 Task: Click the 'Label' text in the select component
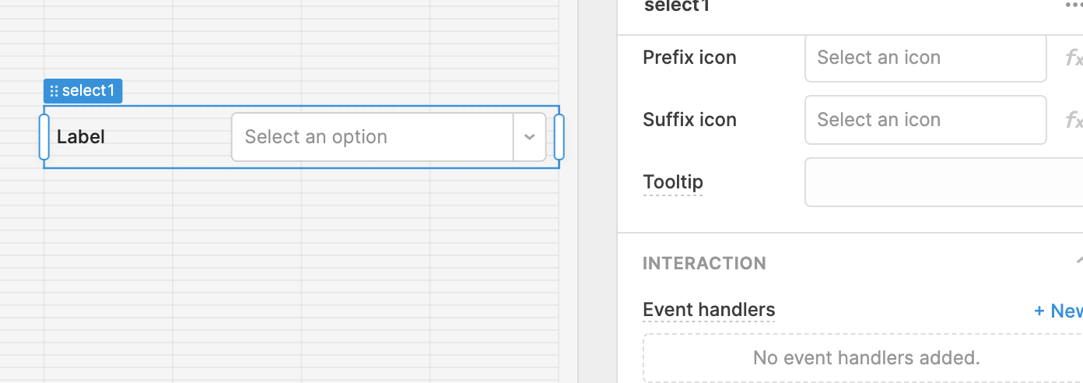point(81,137)
